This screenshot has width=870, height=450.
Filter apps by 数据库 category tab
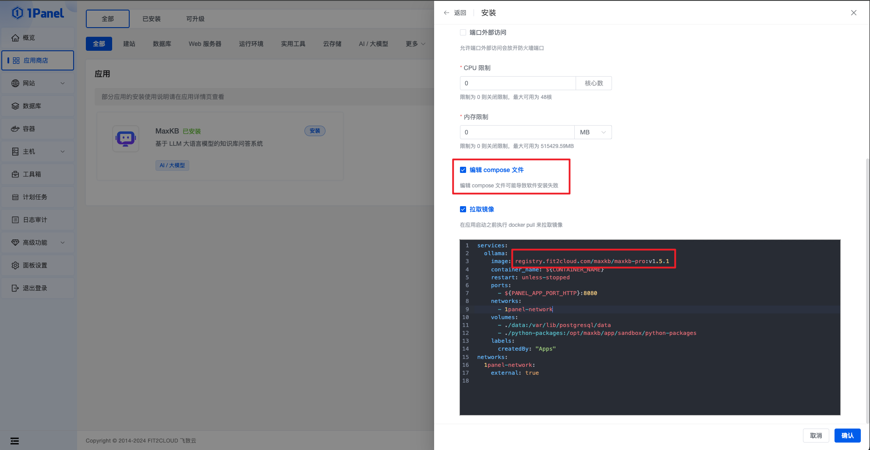pyautogui.click(x=162, y=44)
